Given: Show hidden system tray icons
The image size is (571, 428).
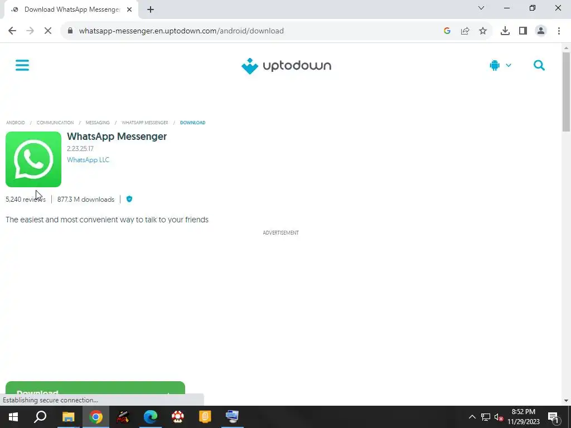Looking at the screenshot, I should pyautogui.click(x=472, y=417).
